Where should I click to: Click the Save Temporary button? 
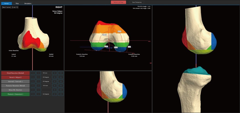[x=137, y=2]
